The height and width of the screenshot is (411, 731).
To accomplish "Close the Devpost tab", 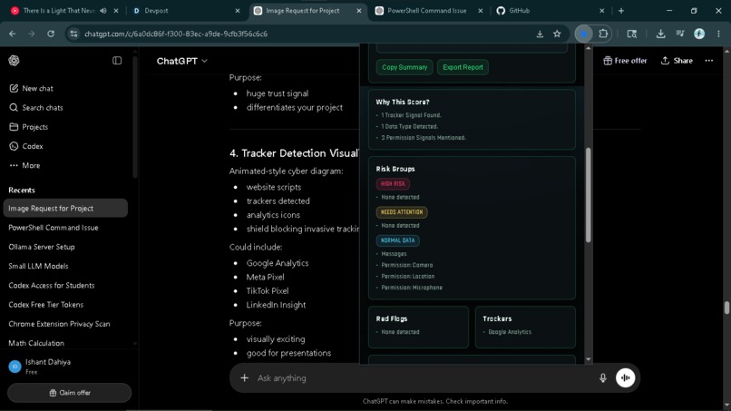I will (238, 10).
